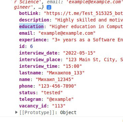Click the "Михаилов_133" lastname value

pyautogui.click(x=65, y=73)
